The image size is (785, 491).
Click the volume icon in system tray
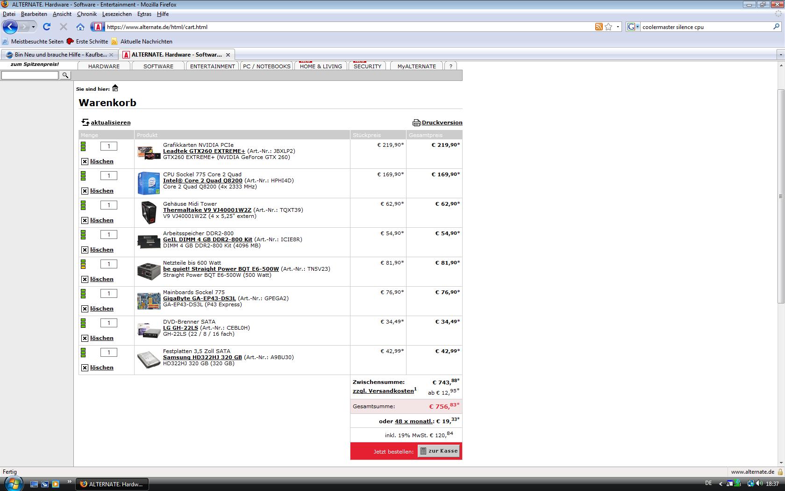[759, 484]
